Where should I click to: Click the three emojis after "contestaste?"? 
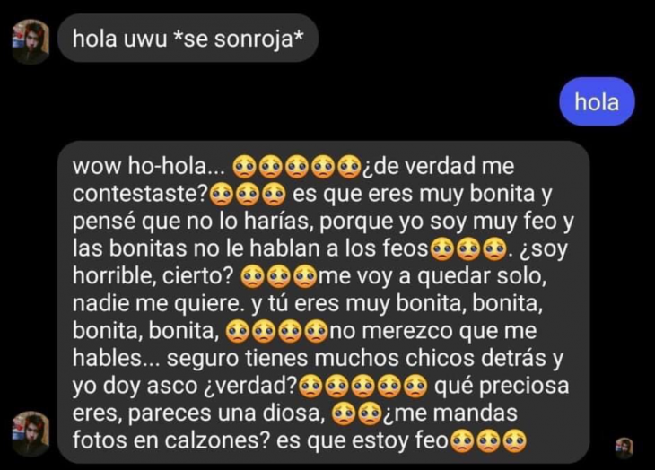pyautogui.click(x=248, y=194)
